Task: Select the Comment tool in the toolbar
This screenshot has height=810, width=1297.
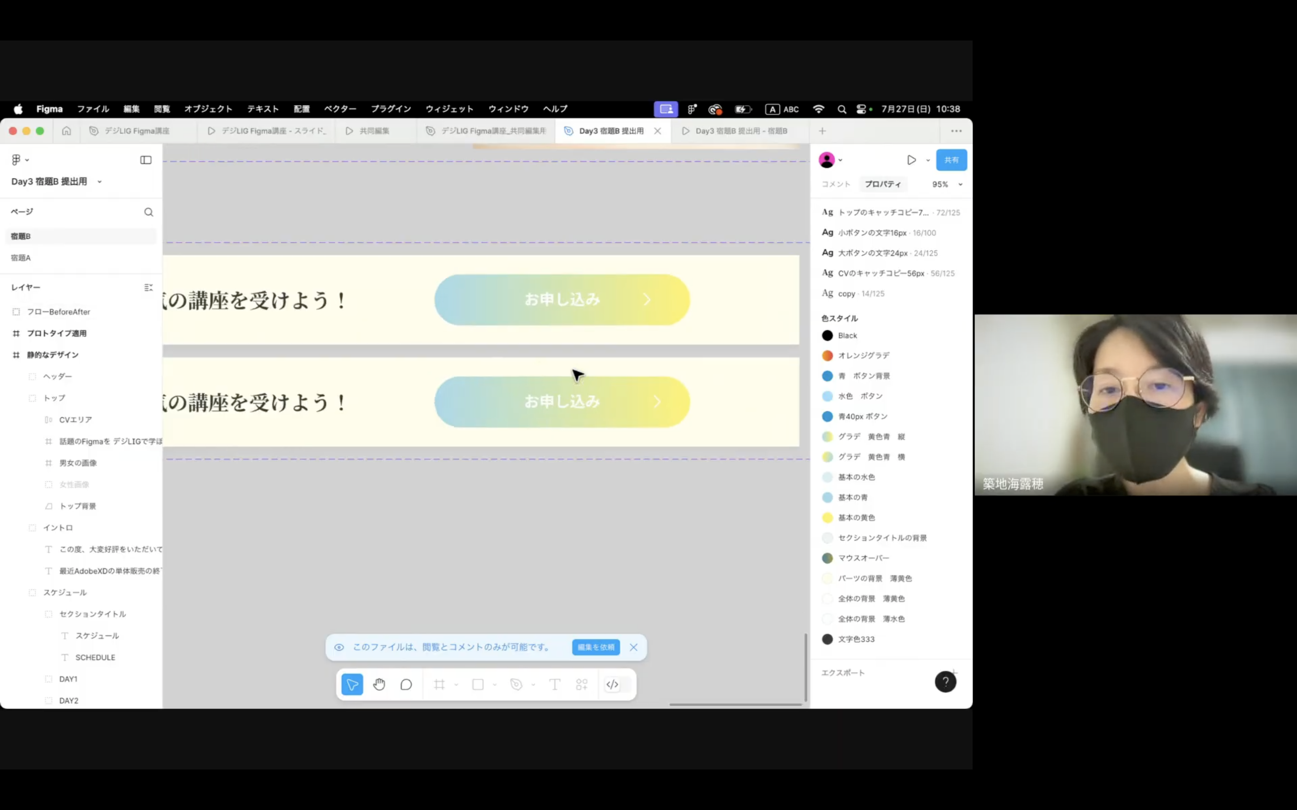Action: click(406, 684)
